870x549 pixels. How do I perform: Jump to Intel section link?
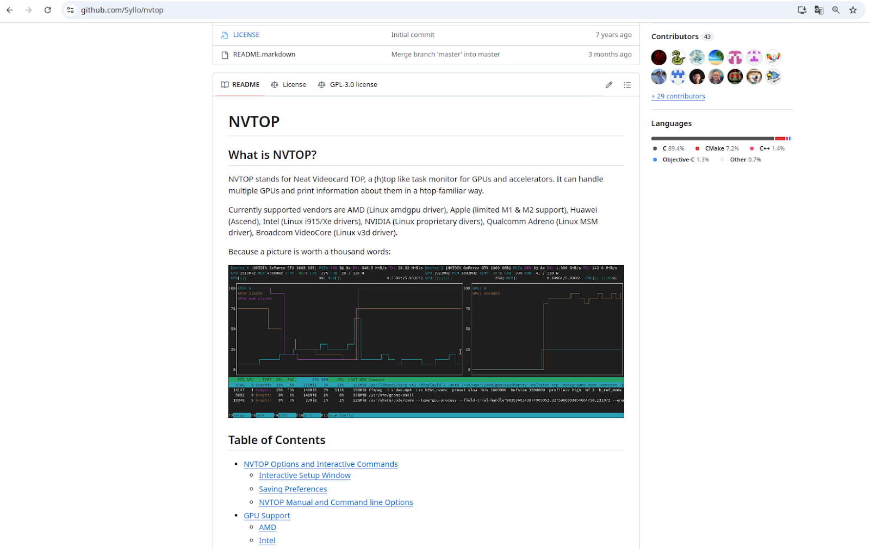pos(267,541)
